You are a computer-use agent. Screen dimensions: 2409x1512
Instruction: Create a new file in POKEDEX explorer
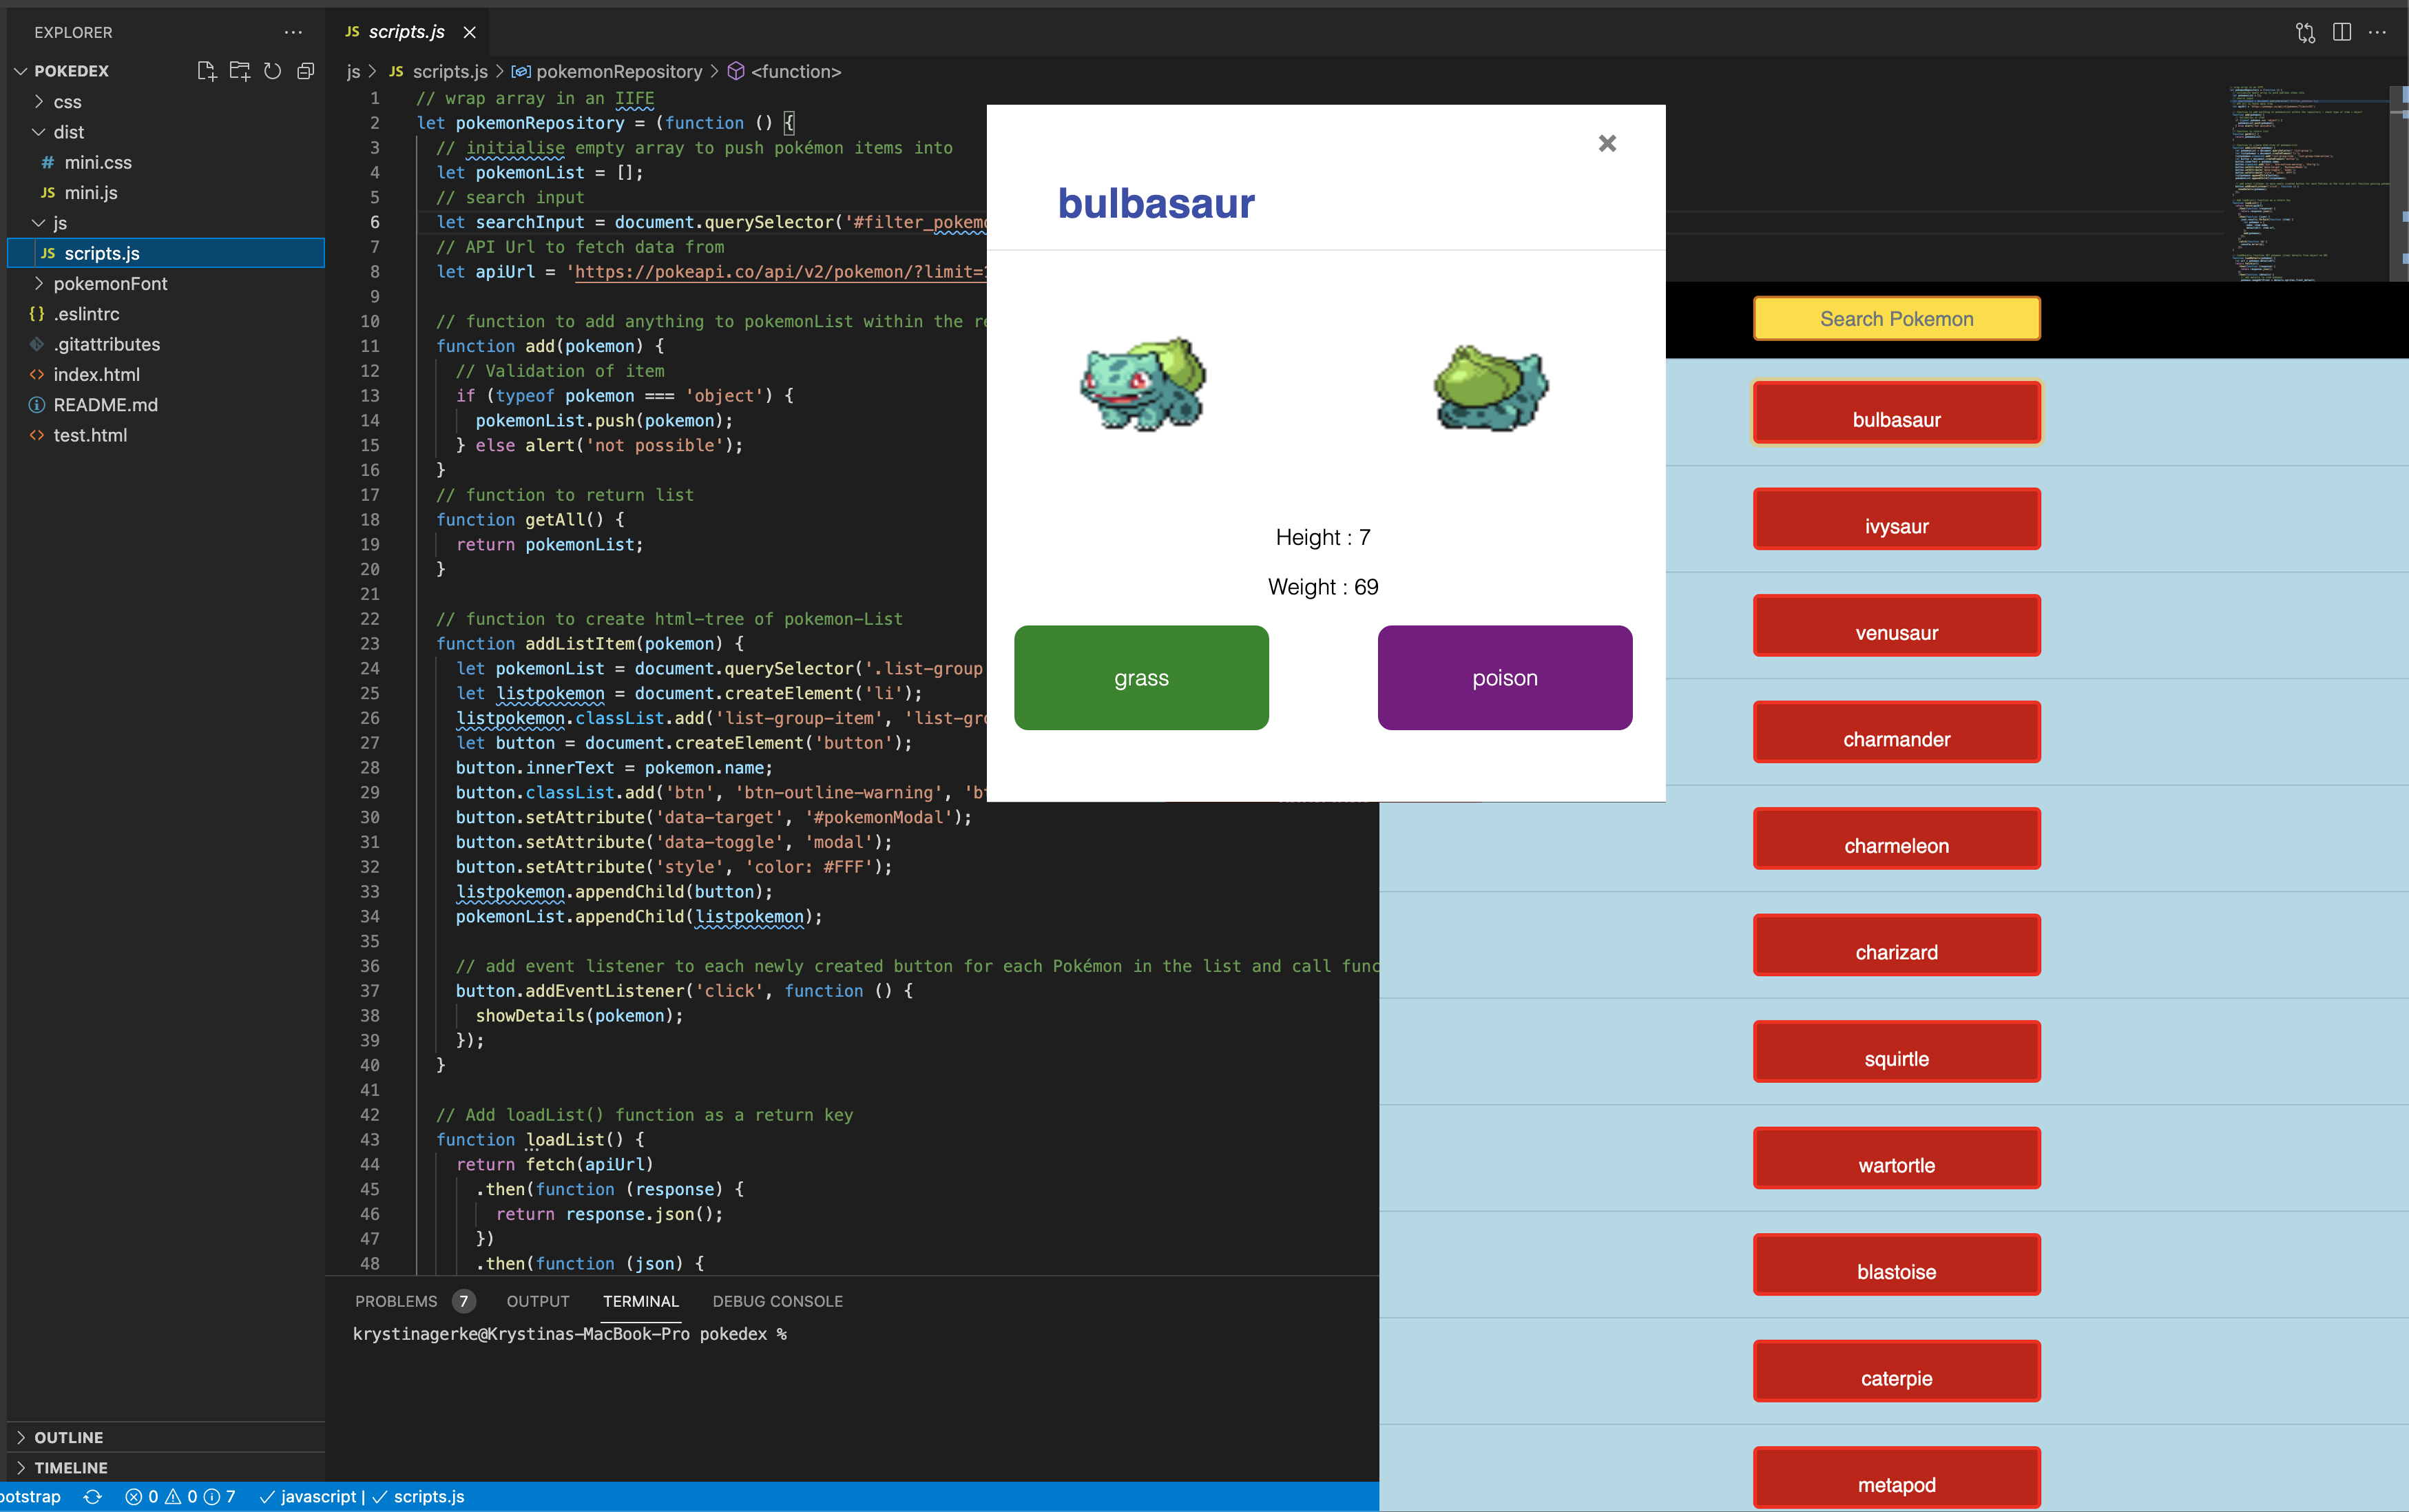click(207, 71)
